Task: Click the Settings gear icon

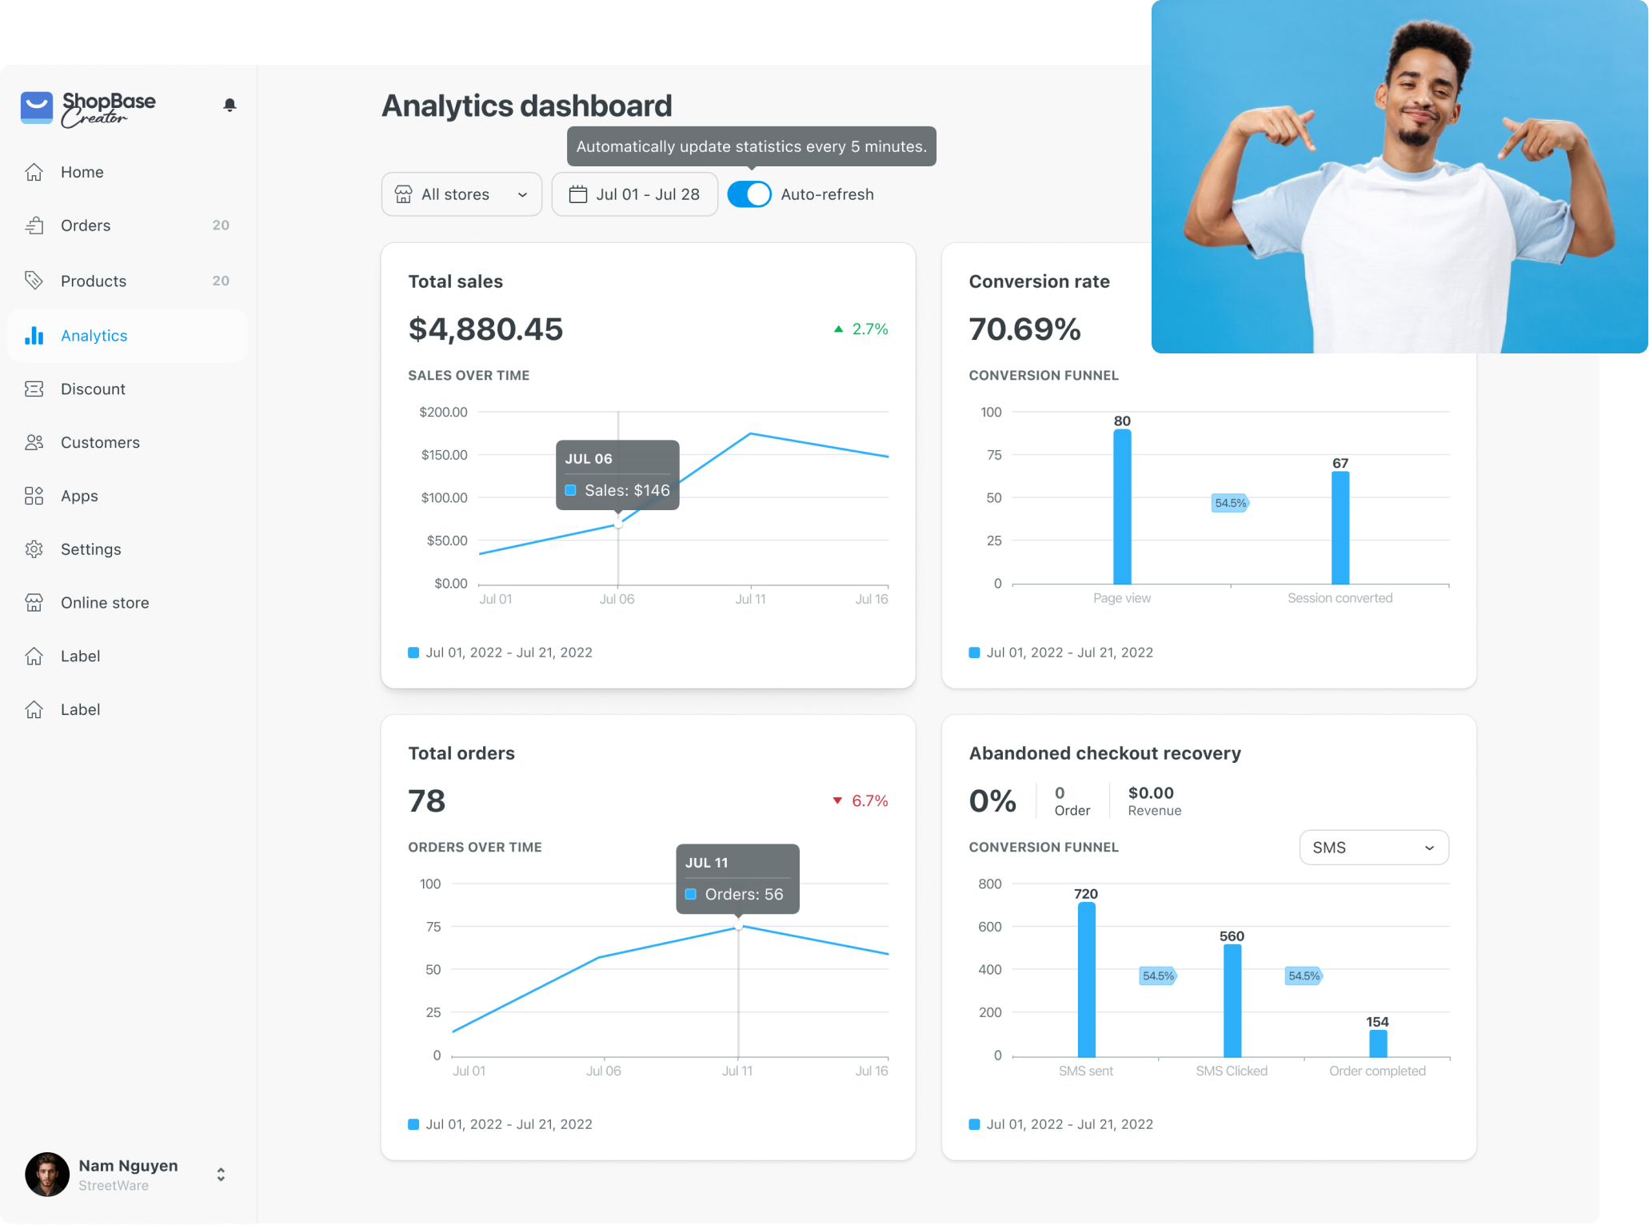Action: pos(34,550)
